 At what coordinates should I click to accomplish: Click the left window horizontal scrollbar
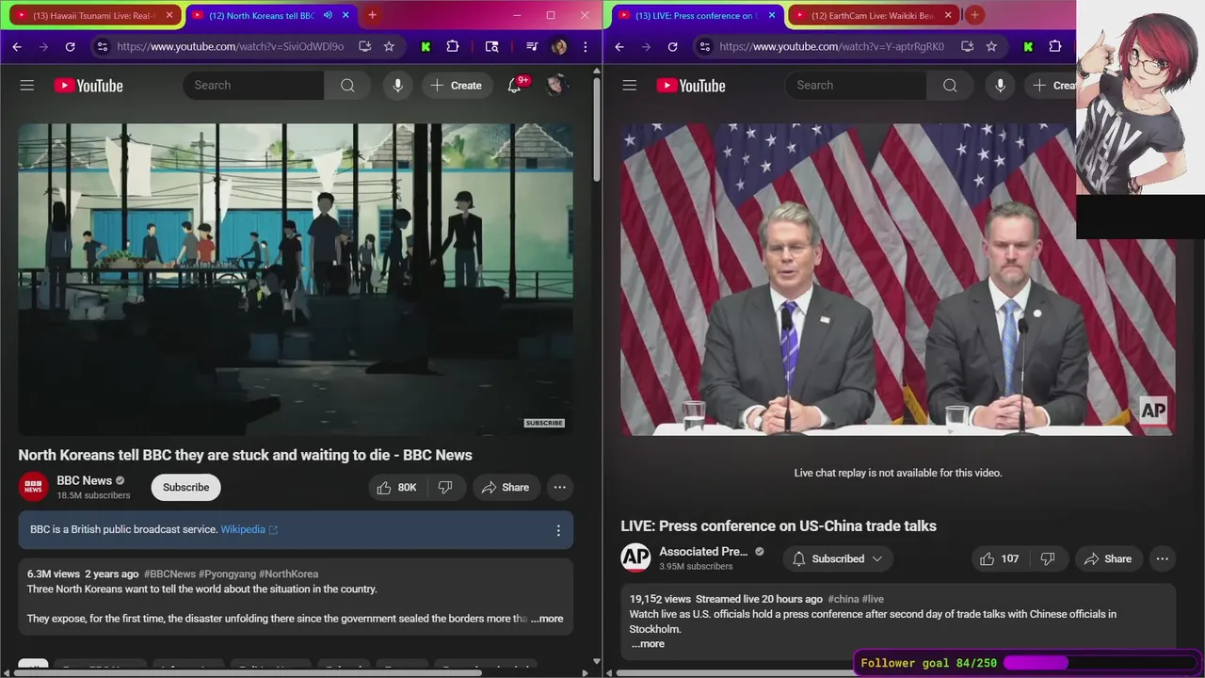pyautogui.click(x=247, y=672)
